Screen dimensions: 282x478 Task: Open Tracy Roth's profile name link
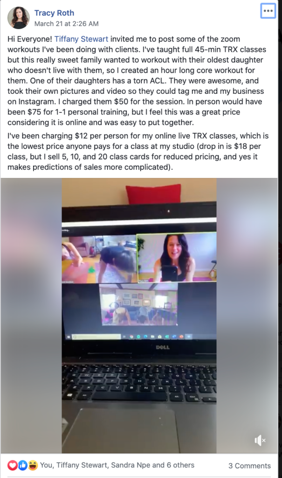click(x=54, y=13)
